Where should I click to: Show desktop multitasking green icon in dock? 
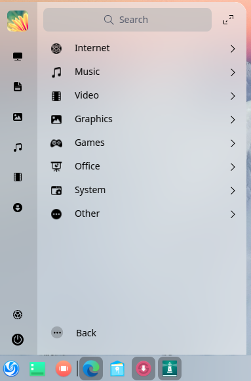tap(37, 369)
